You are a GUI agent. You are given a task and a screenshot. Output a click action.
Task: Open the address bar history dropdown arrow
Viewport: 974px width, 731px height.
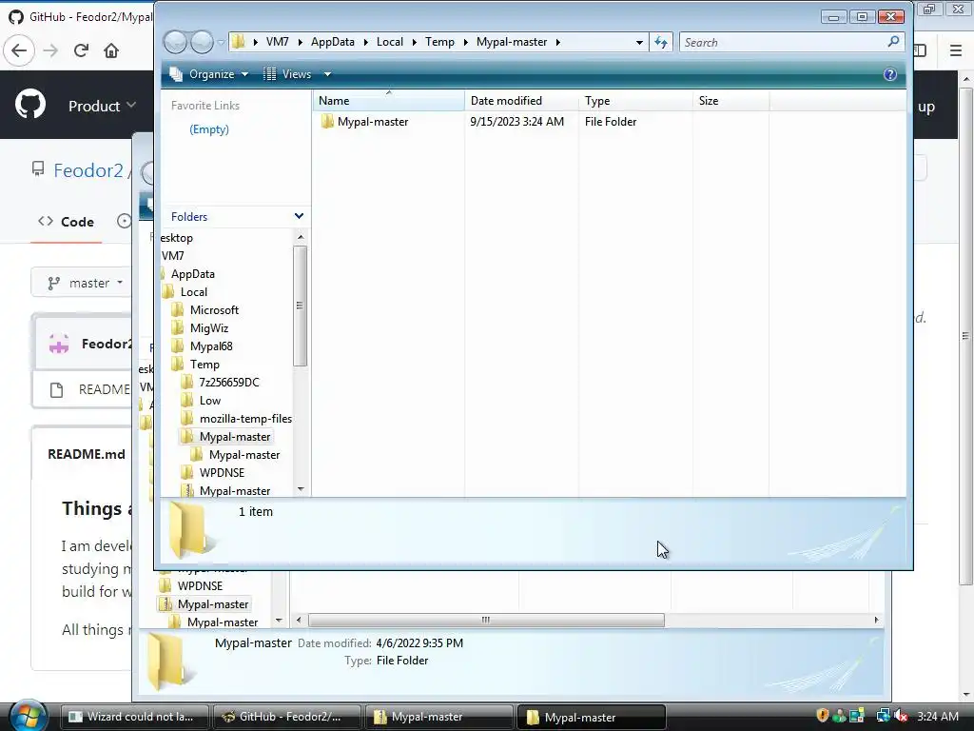coord(639,42)
